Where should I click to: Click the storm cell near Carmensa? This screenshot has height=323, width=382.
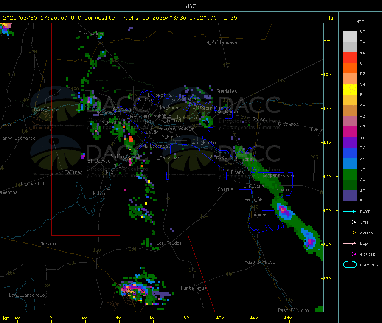[284, 211]
